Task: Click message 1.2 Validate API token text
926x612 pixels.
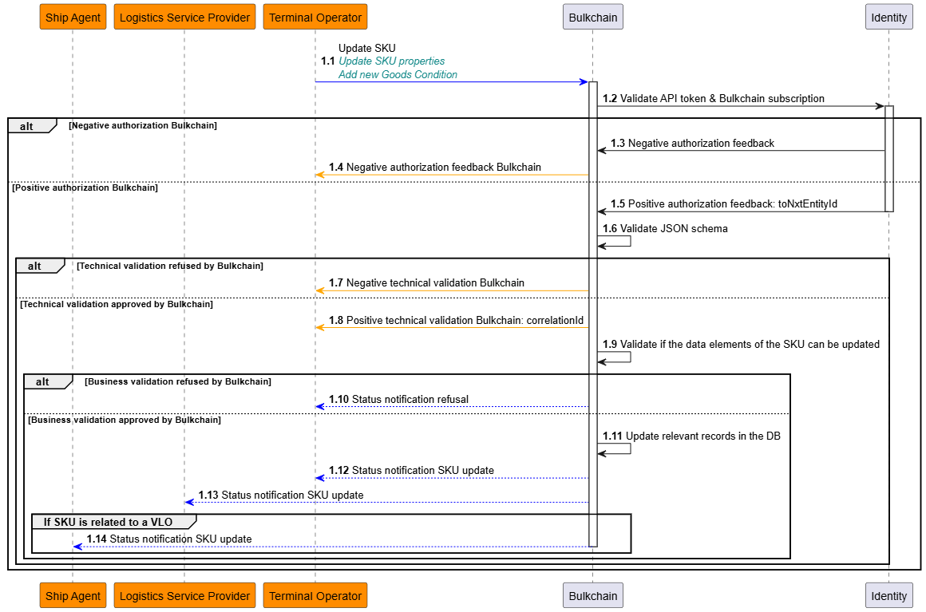Action: (714, 99)
